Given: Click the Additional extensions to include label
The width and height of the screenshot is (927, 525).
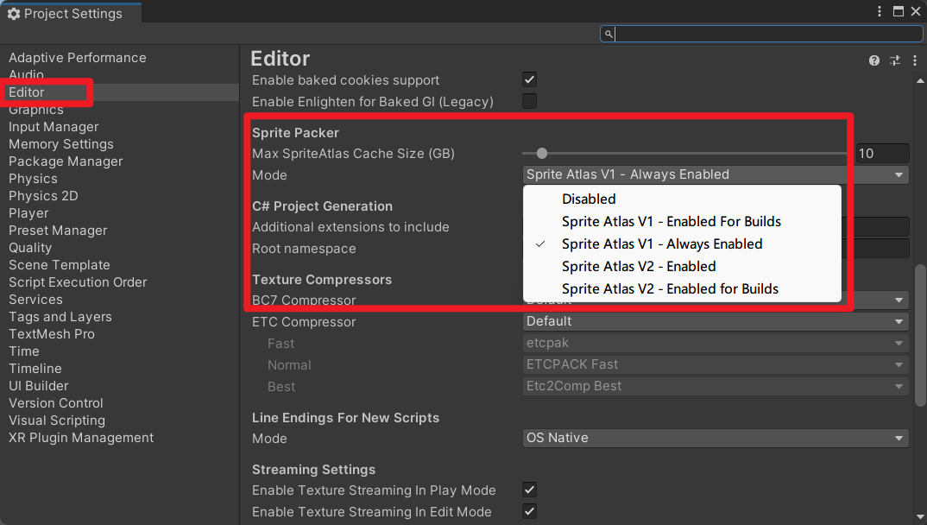Looking at the screenshot, I should pos(350,227).
